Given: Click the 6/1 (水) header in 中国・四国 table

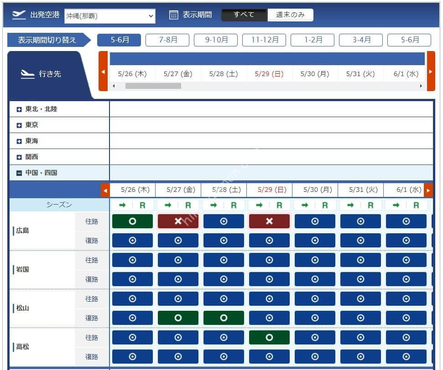Looking at the screenshot, I should coord(409,190).
